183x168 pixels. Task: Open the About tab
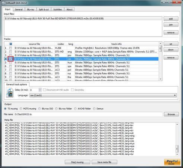tap(70, 9)
